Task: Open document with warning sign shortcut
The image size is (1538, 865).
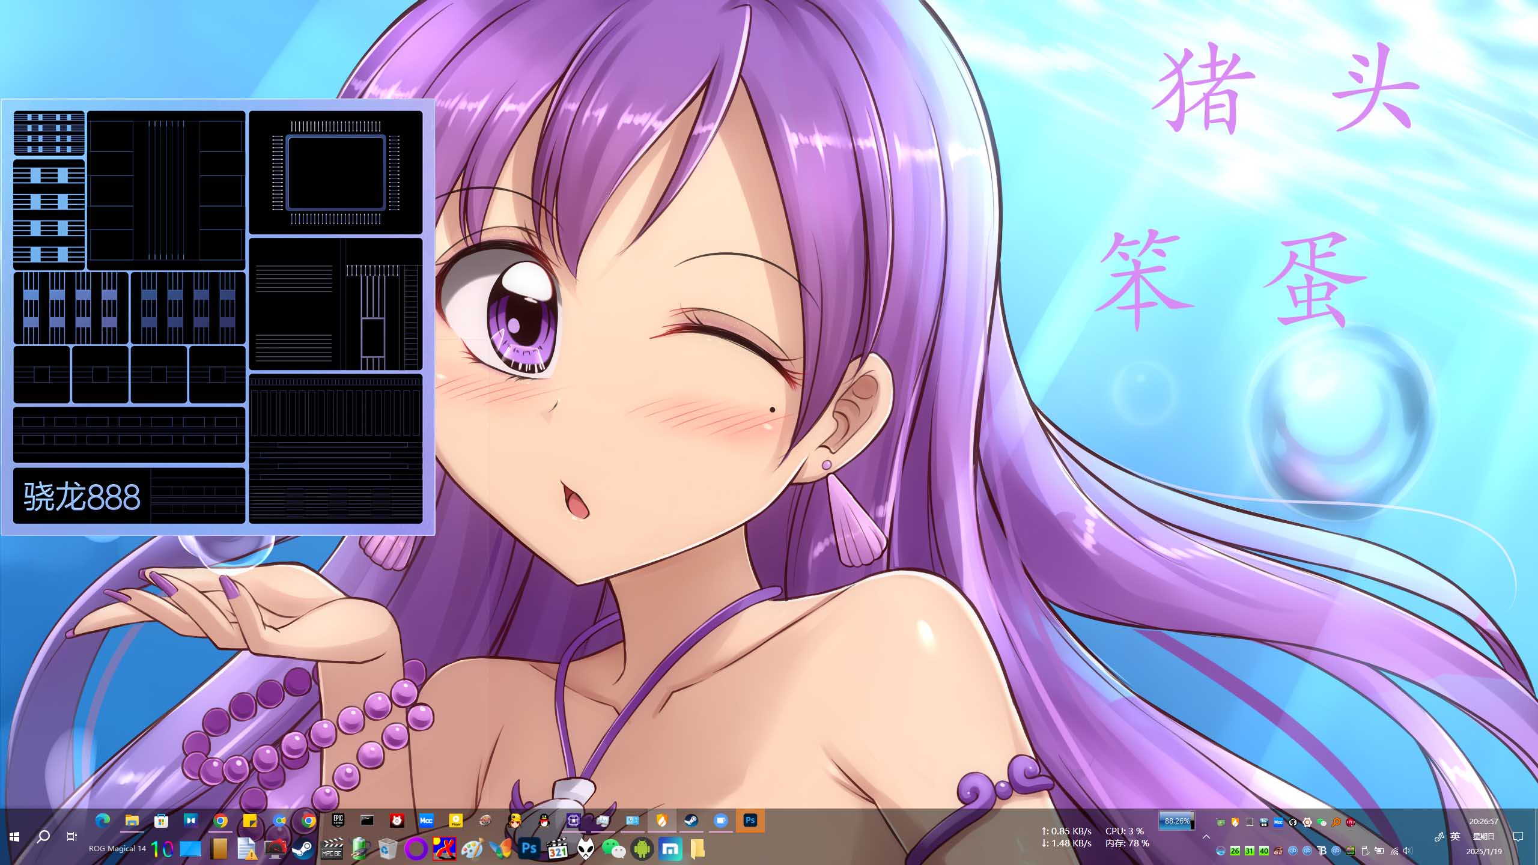Action: [247, 849]
